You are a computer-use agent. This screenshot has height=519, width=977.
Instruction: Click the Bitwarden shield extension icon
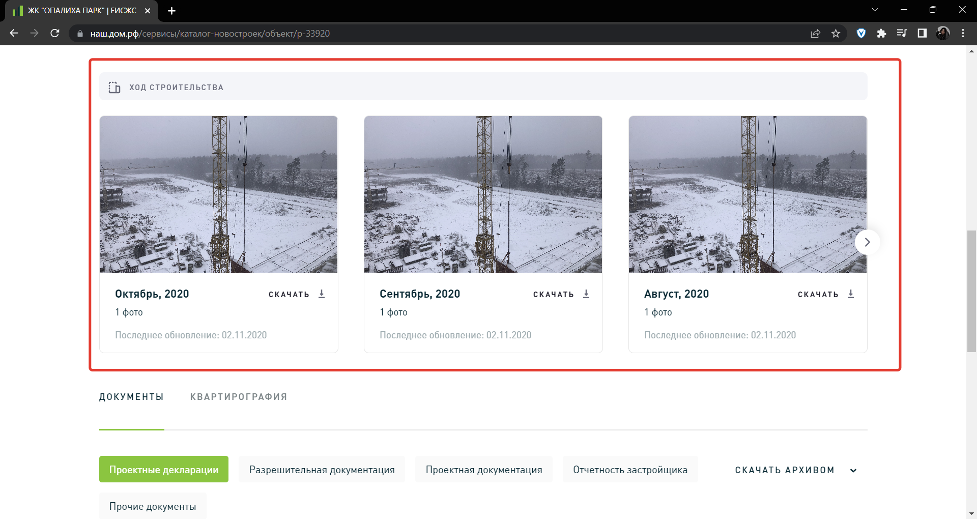(x=861, y=34)
